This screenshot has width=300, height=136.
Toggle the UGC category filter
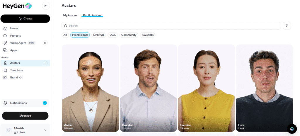click(x=113, y=35)
